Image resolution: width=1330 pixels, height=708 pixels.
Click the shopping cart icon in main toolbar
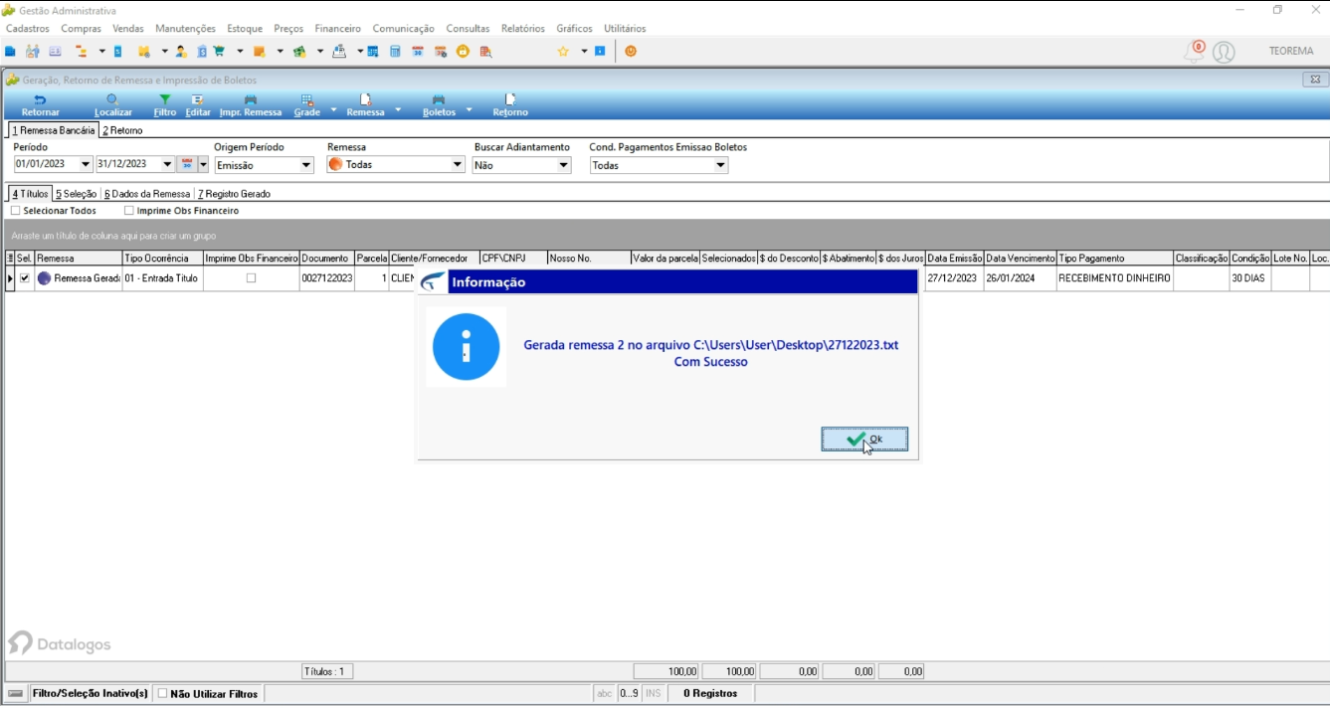(219, 51)
